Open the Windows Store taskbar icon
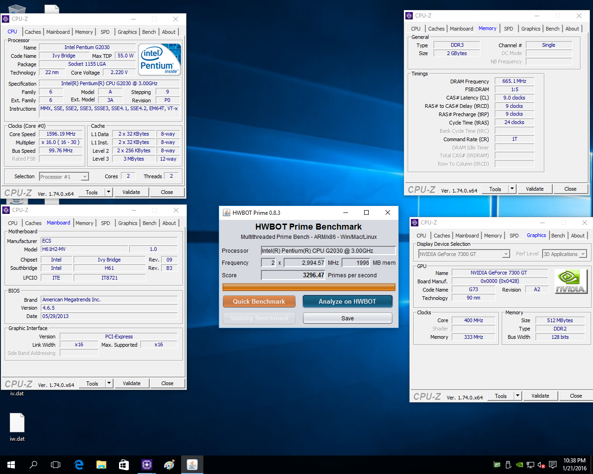The width and height of the screenshot is (593, 474). [x=124, y=465]
